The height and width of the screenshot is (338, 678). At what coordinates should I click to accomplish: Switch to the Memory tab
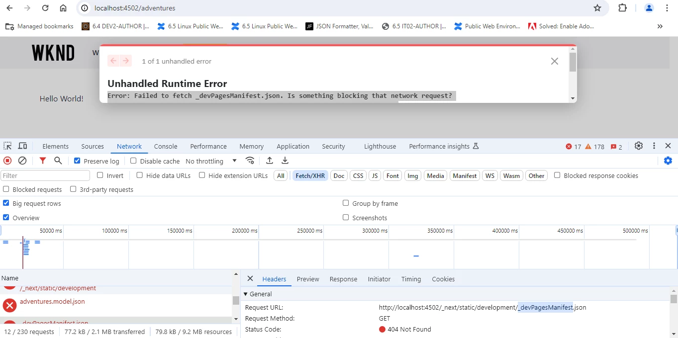click(252, 146)
